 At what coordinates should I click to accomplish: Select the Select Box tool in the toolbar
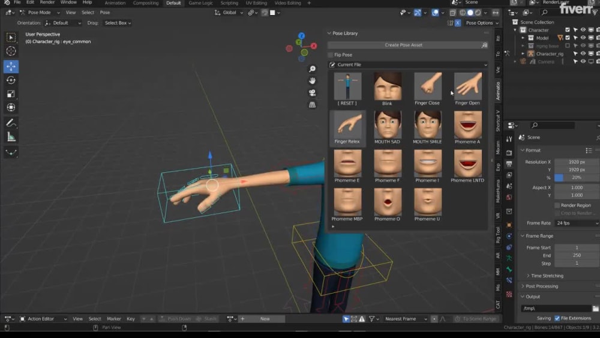11,37
